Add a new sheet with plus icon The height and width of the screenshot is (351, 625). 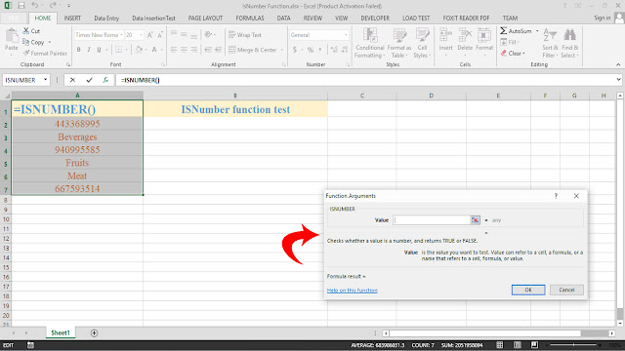[x=94, y=333]
